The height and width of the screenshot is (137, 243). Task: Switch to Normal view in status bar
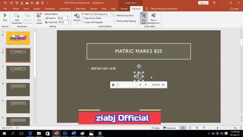183,128
